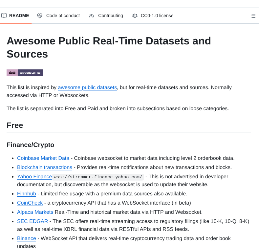Click the Free section heading
This screenshot has height=248, width=259.
(15, 125)
